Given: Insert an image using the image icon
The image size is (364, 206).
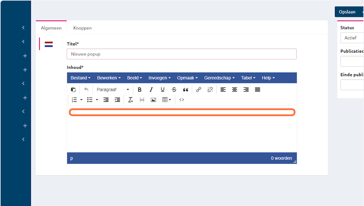Looking at the screenshot, I should click(153, 100).
